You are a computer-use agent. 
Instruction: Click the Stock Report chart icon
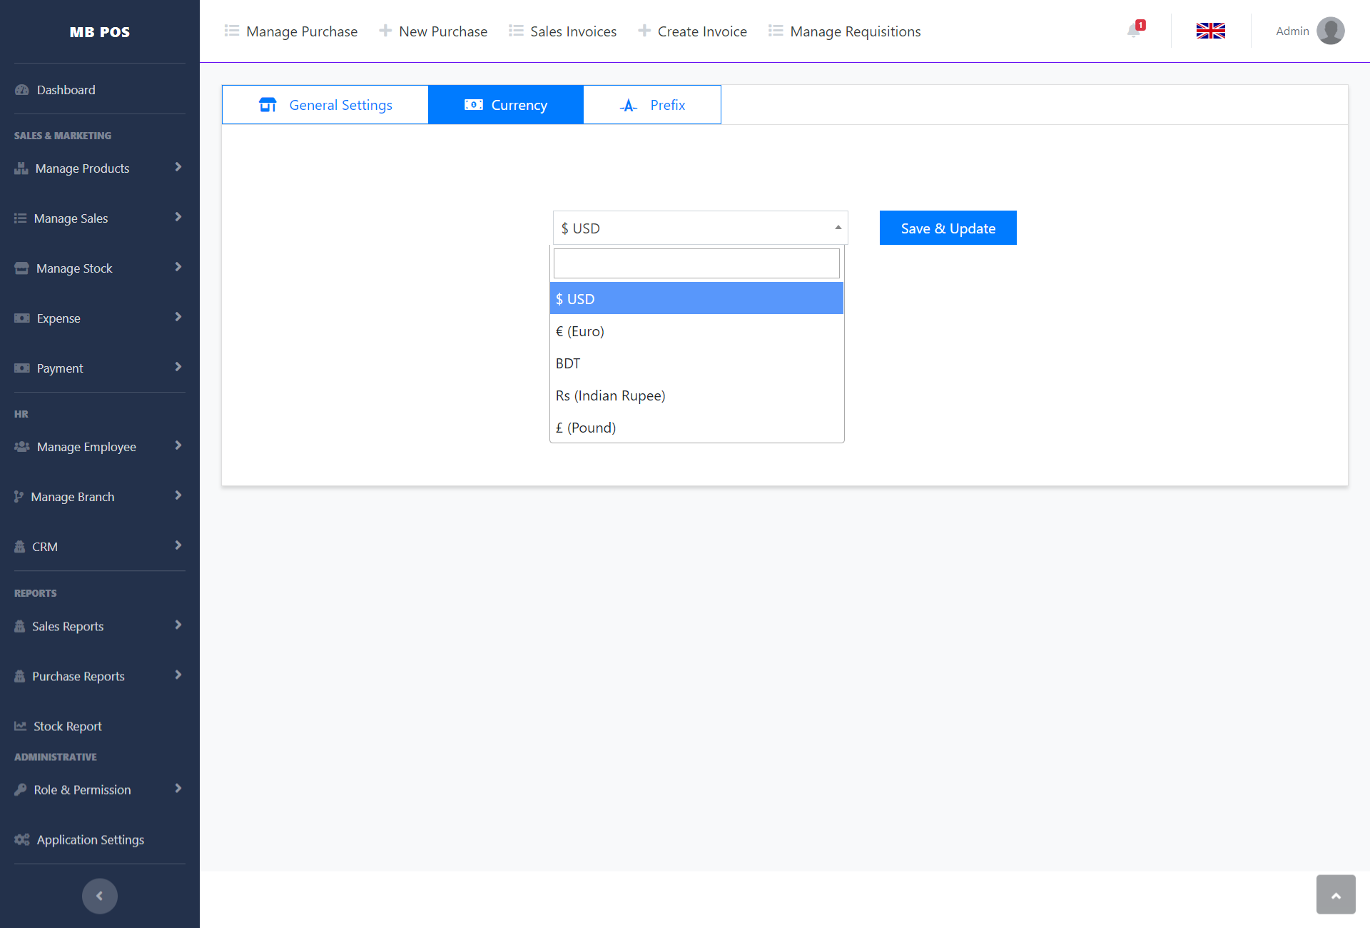(21, 726)
